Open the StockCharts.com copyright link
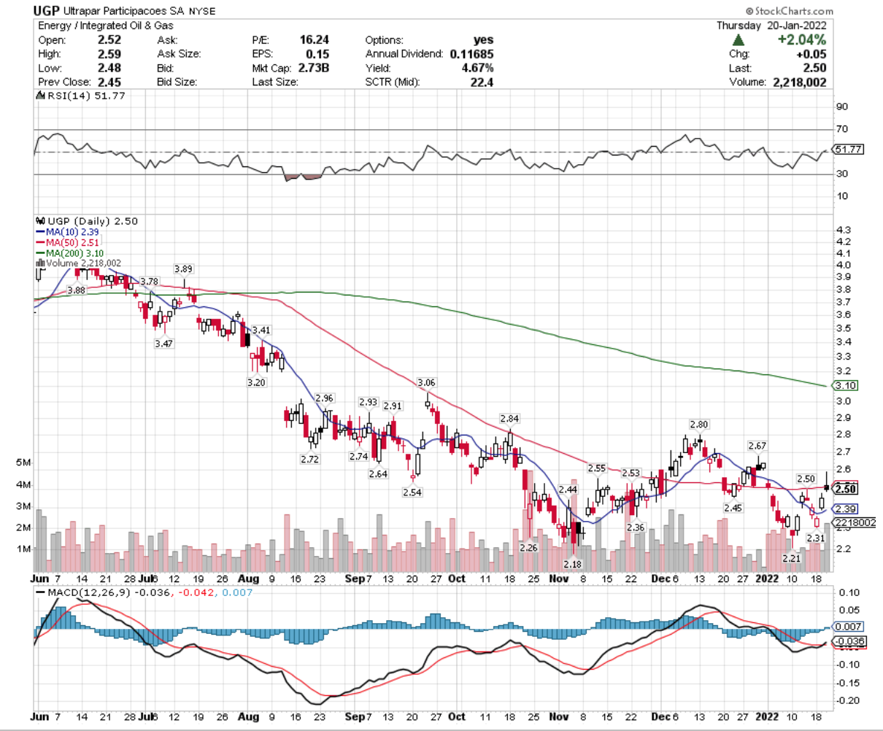This screenshot has height=731, width=883. pyautogui.click(x=790, y=12)
